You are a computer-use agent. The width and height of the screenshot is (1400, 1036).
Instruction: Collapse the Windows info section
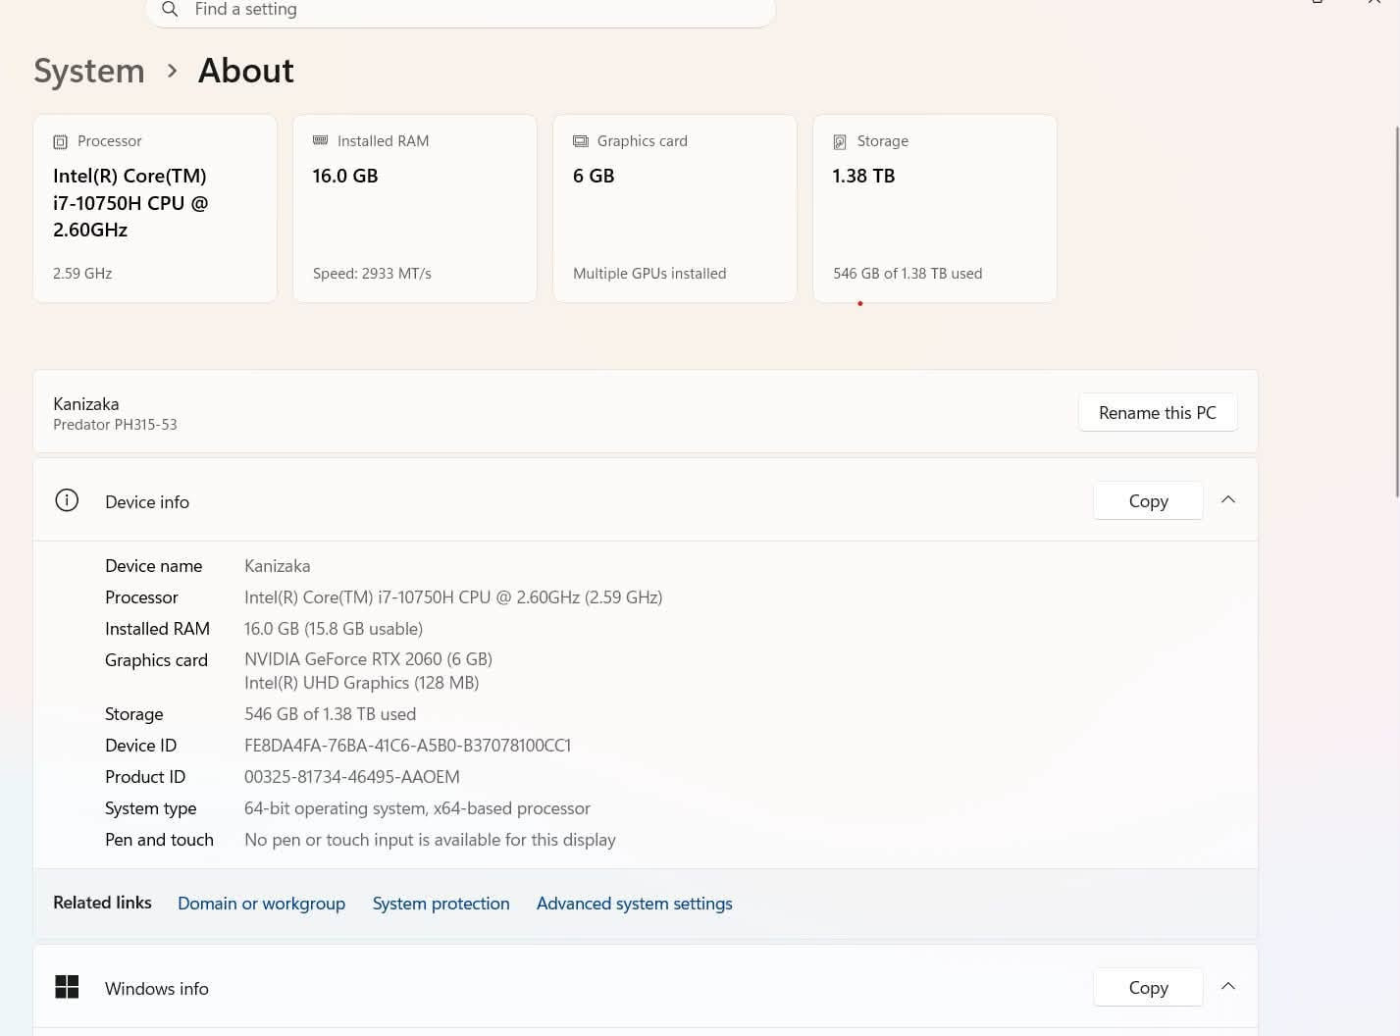coord(1228,987)
